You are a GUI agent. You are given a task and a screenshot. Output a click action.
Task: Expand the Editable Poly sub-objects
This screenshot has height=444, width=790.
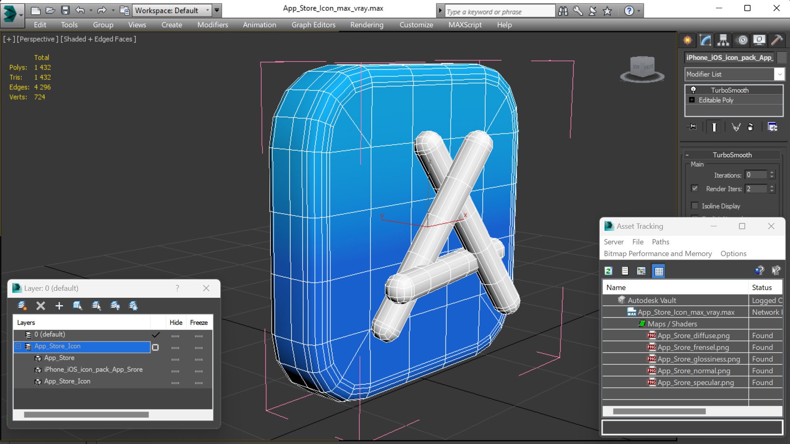(x=692, y=100)
